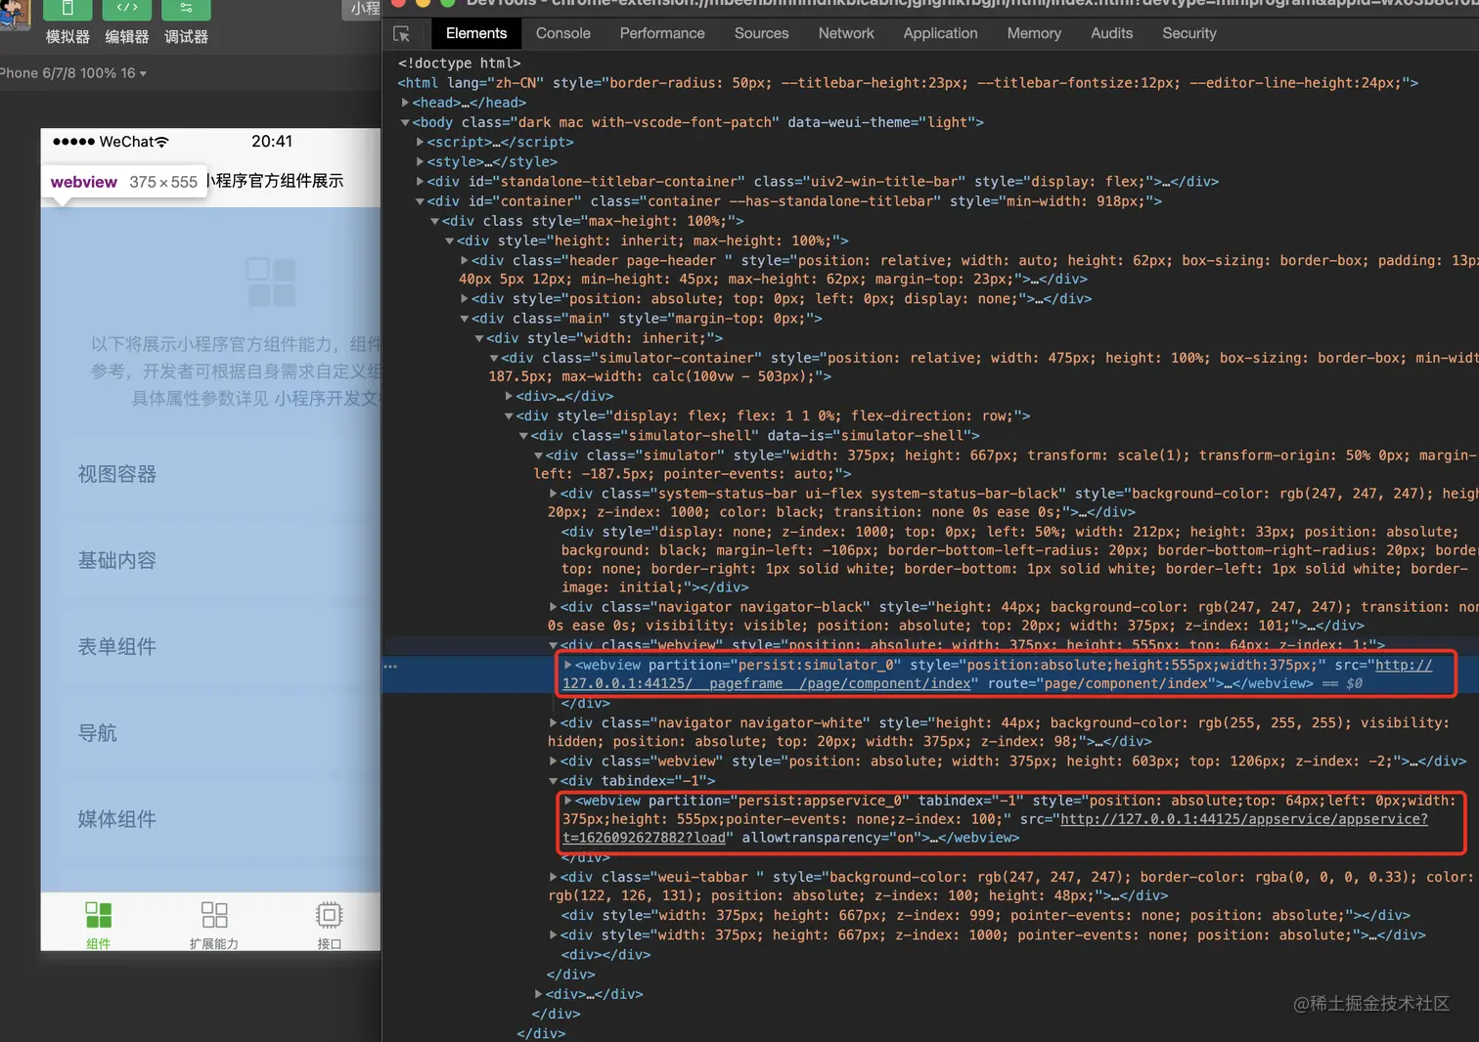Image resolution: width=1479 pixels, height=1042 pixels.
Task: Expand the navigator-black div node
Action: [553, 608]
